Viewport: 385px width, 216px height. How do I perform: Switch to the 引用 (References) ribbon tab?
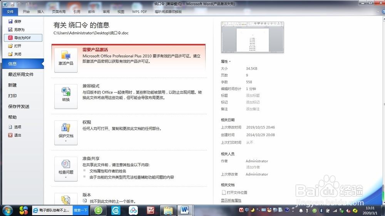click(x=77, y=12)
